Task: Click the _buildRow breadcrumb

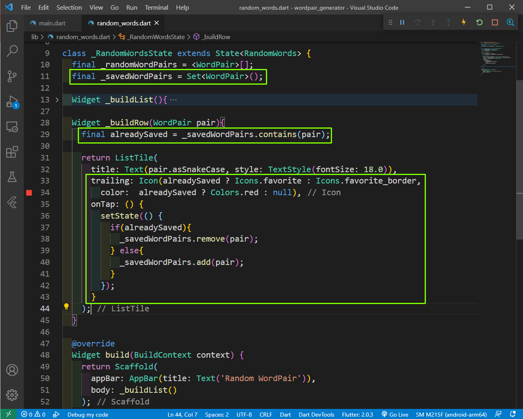Action: 216,37
